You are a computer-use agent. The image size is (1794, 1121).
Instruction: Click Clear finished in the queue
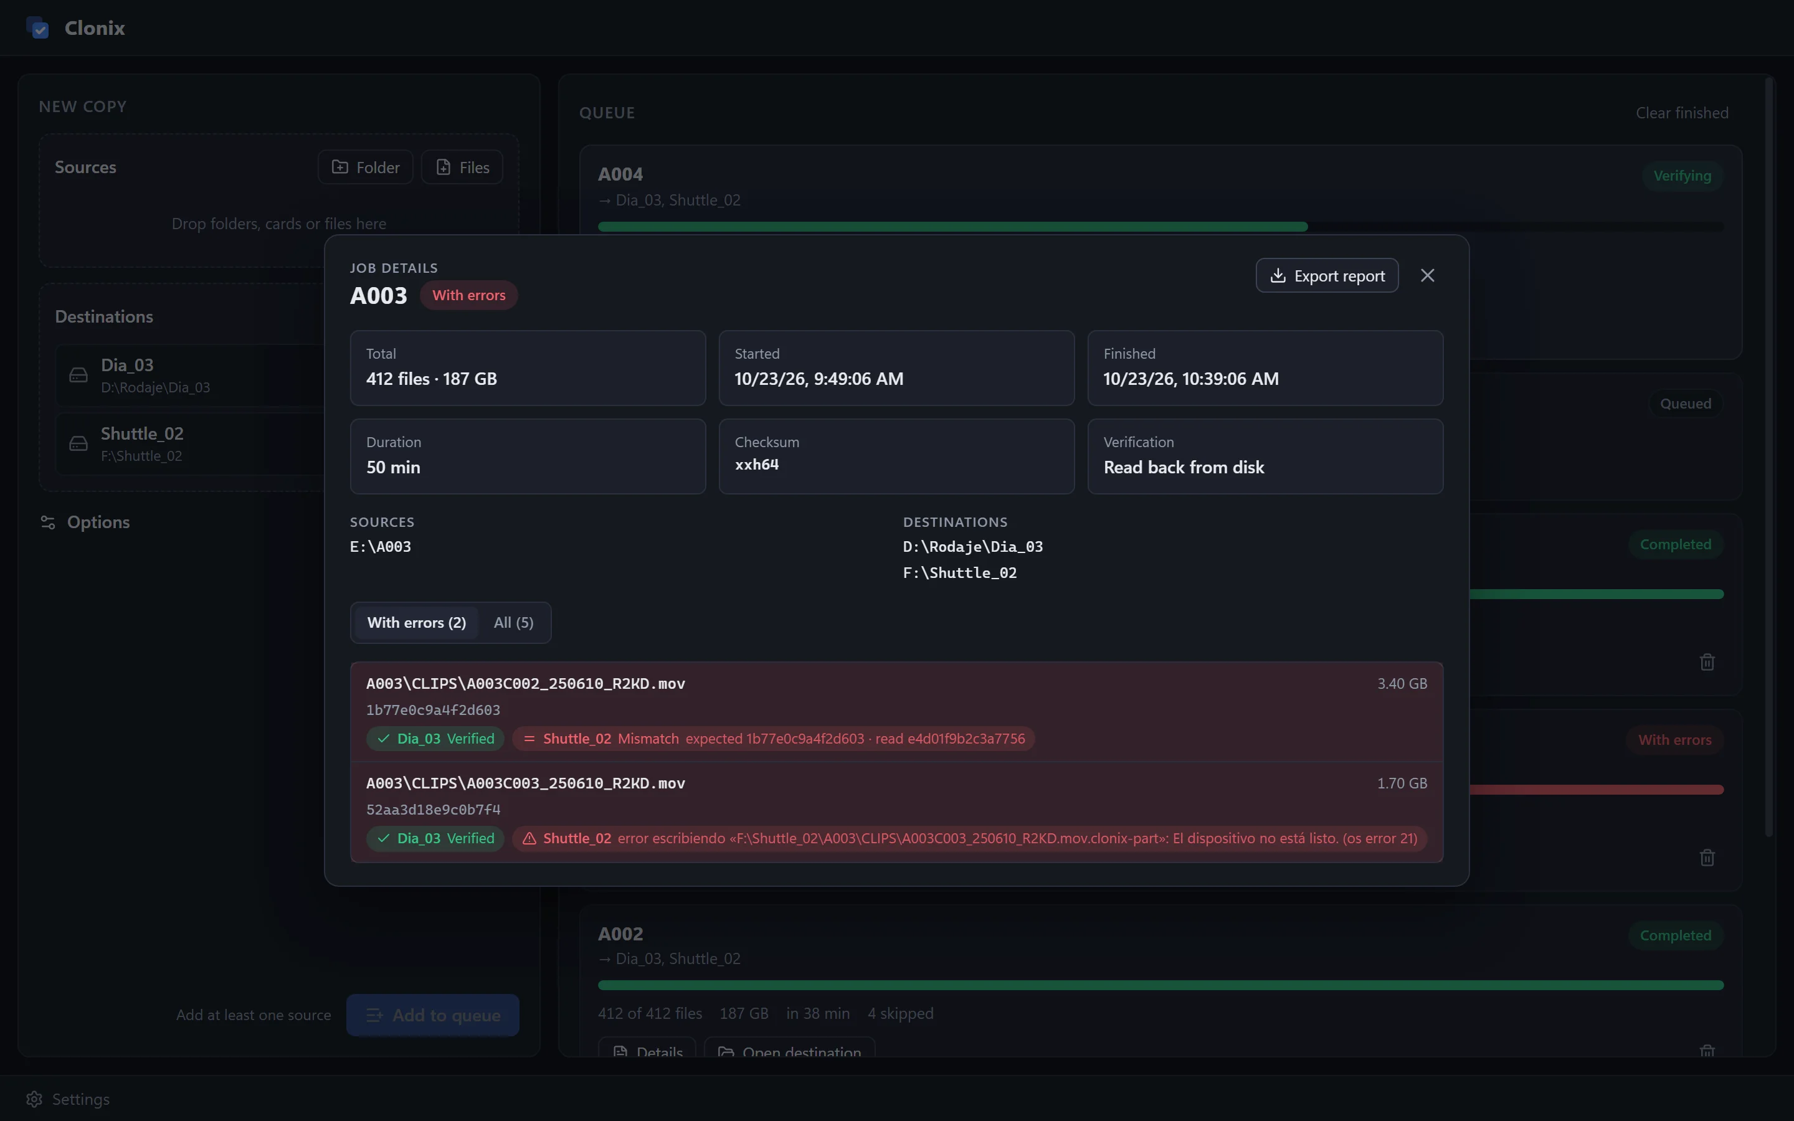(x=1682, y=113)
